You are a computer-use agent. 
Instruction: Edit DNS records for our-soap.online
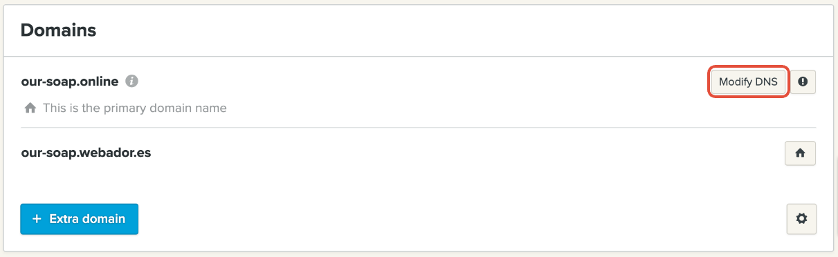(x=749, y=82)
